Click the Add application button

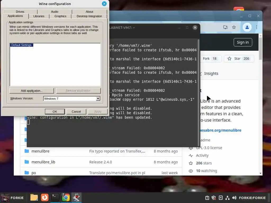(x=32, y=91)
